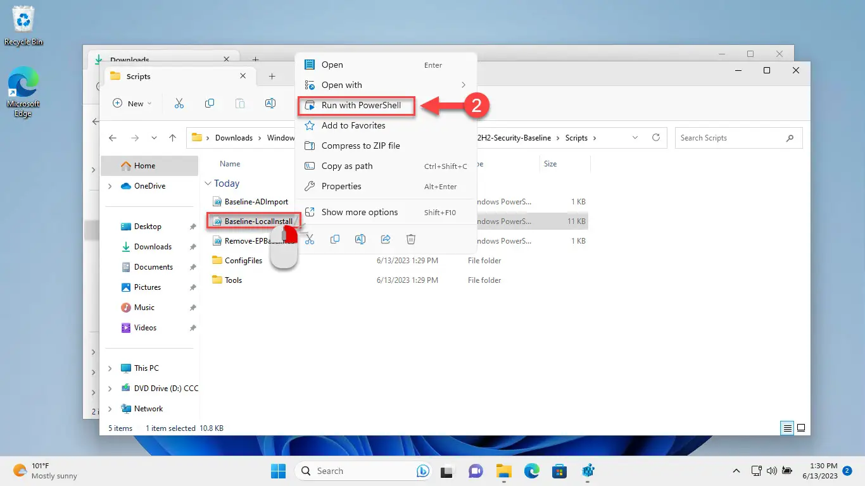The height and width of the screenshot is (486, 865).
Task: Click the Delete trash icon in context menu
Action: tap(411, 239)
